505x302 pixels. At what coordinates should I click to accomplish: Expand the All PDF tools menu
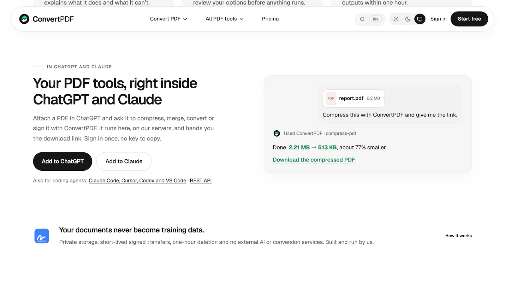pos(224,19)
